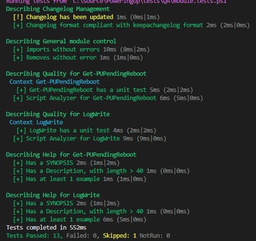Click 'Has at least 1 example' 6ms line

click(80, 220)
